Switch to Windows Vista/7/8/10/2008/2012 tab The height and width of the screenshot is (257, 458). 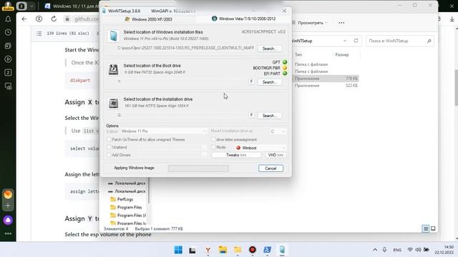pyautogui.click(x=243, y=19)
